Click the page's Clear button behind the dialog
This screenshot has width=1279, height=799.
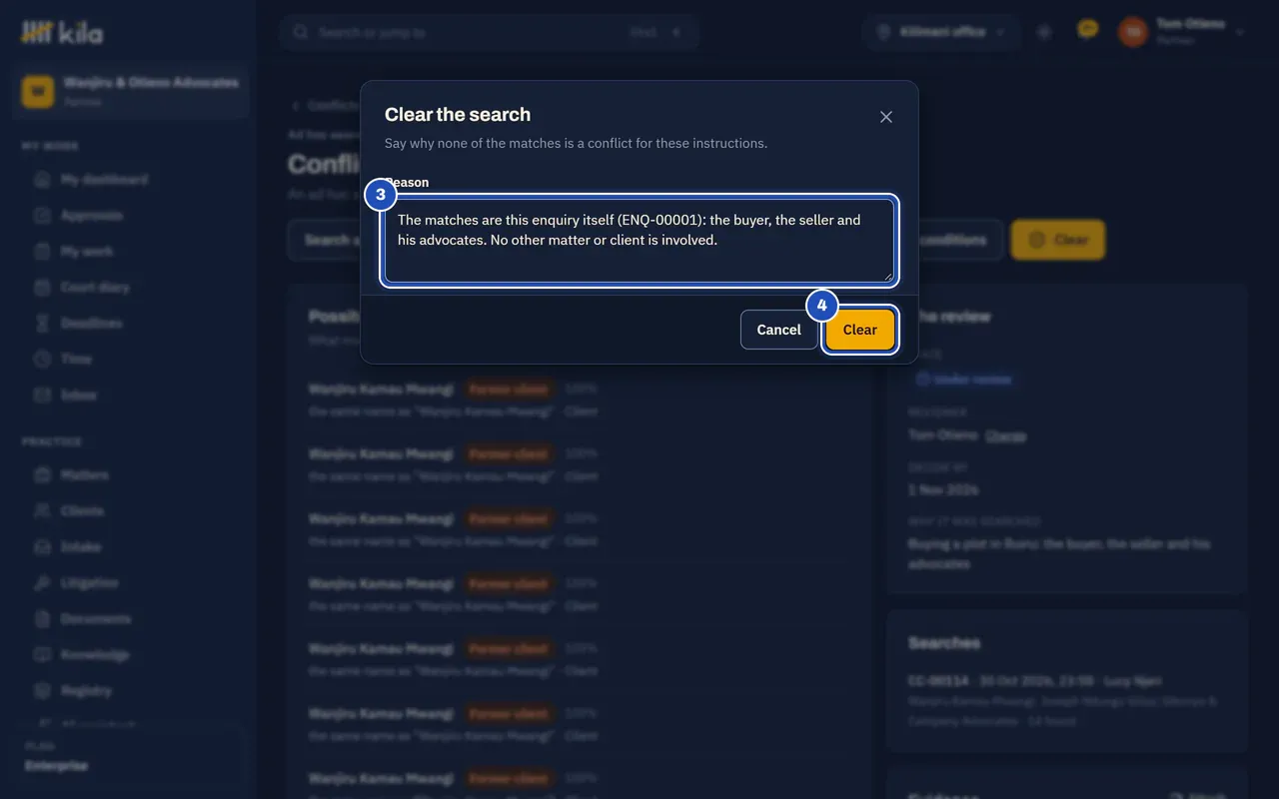pyautogui.click(x=1058, y=240)
